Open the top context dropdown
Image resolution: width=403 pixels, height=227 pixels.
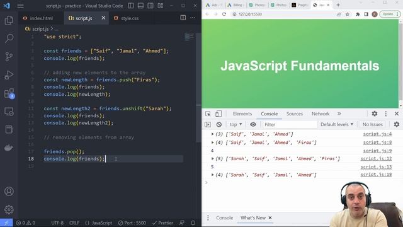tap(236, 125)
